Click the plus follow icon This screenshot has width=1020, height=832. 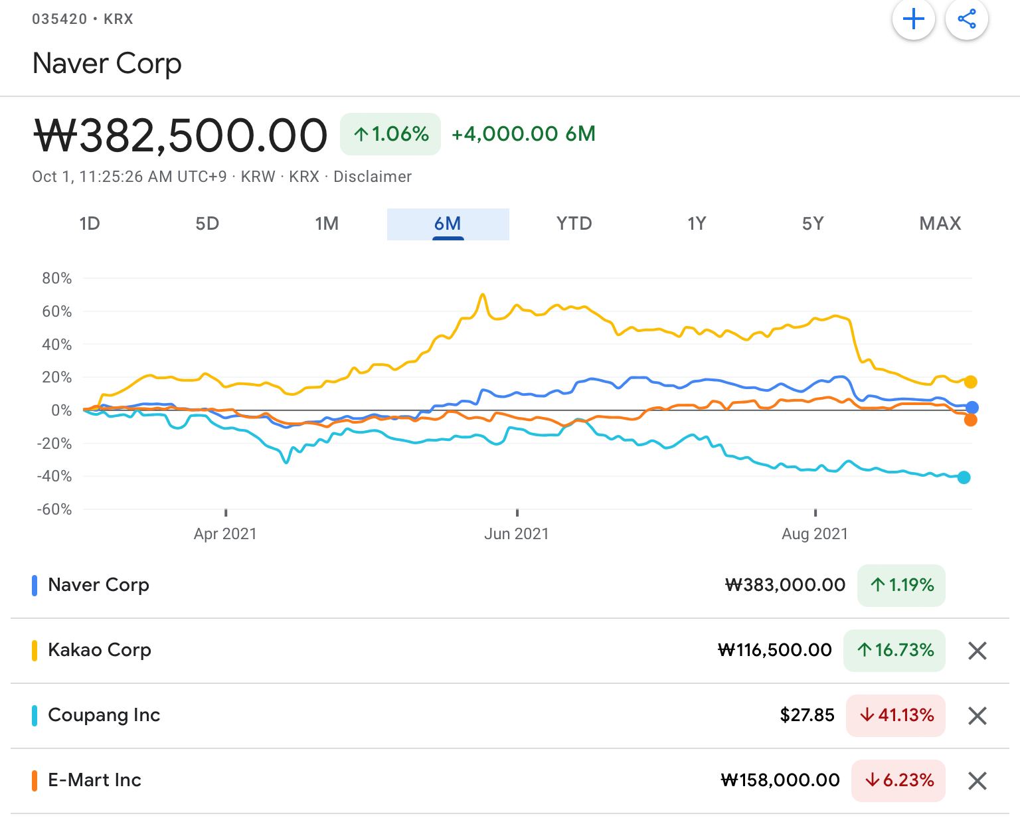coord(914,19)
